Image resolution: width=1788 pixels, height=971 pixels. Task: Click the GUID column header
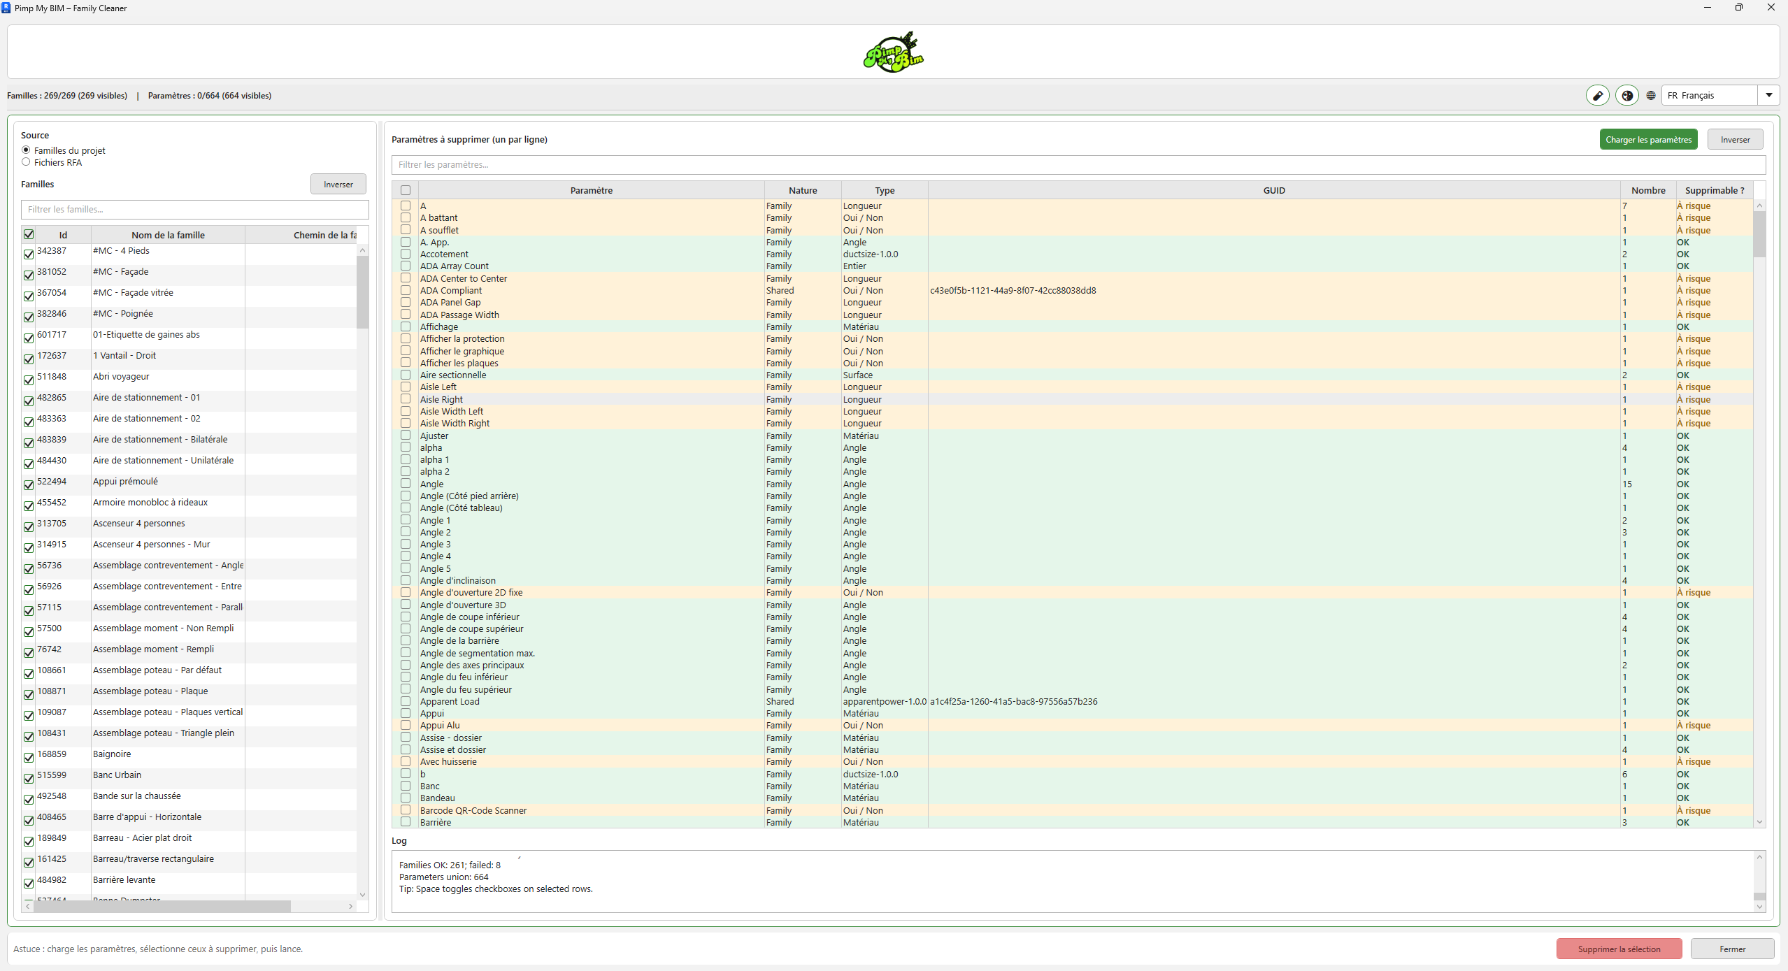click(1274, 190)
